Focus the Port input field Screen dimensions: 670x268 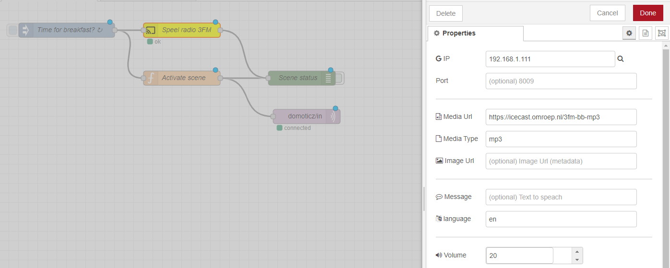point(561,81)
